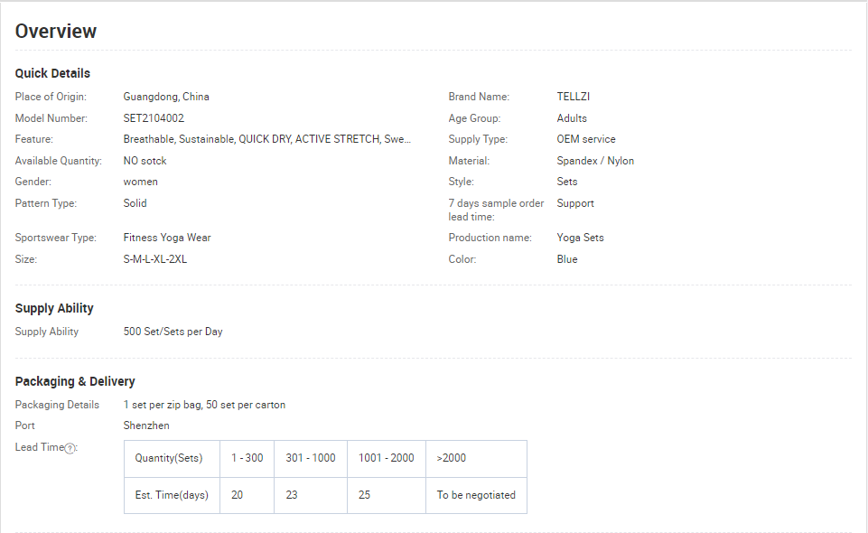Click model number SET2104002
Screen dimensions: 868x533
point(154,117)
